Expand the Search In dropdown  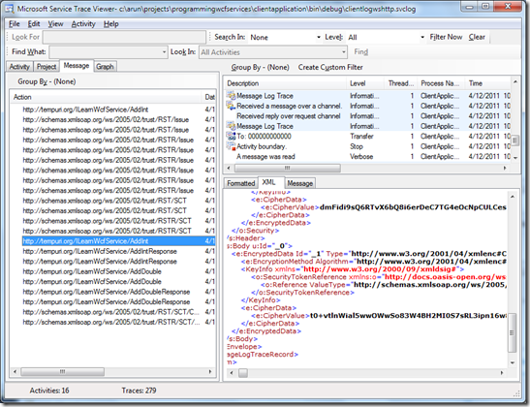pos(319,37)
